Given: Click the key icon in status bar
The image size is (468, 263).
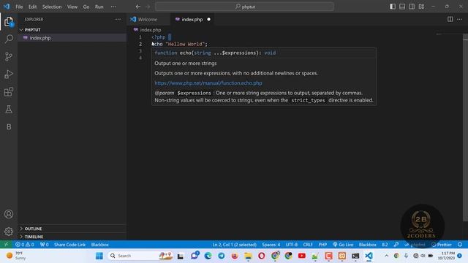Looking at the screenshot, I should (x=396, y=245).
